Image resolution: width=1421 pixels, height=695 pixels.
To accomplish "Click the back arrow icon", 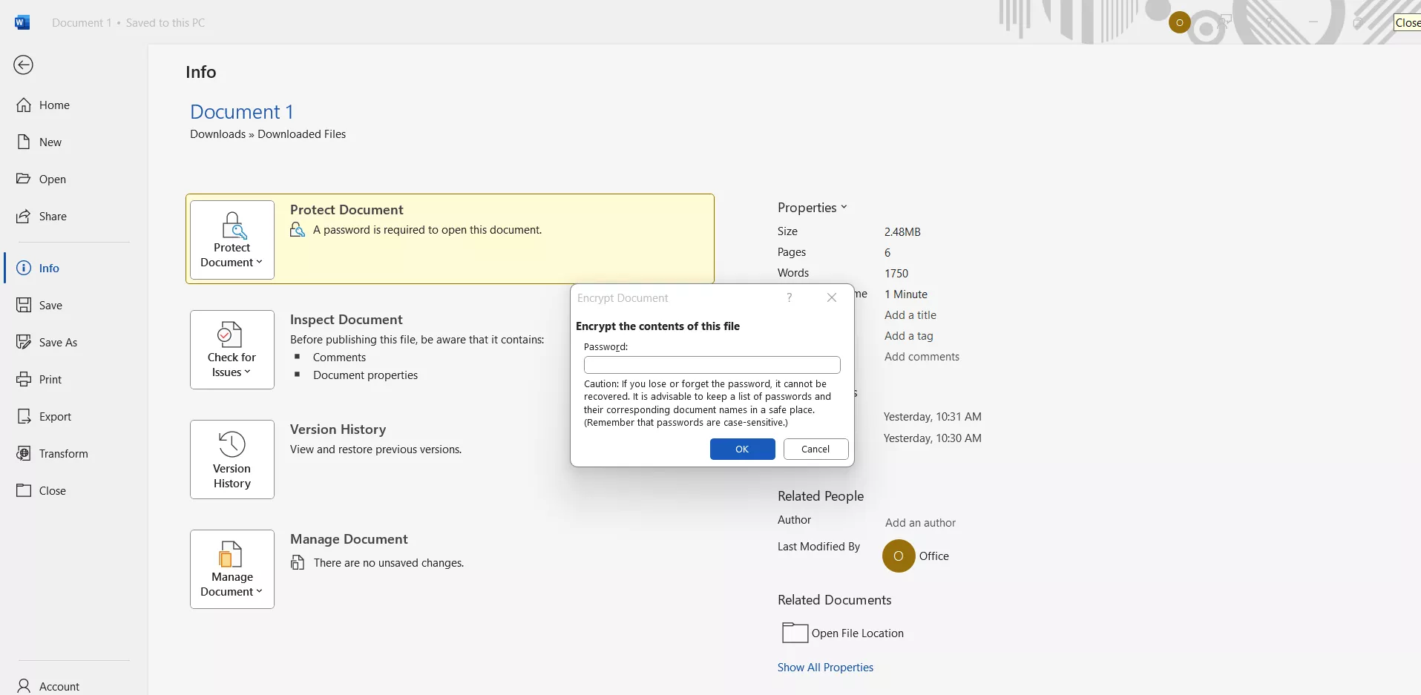I will 24,65.
